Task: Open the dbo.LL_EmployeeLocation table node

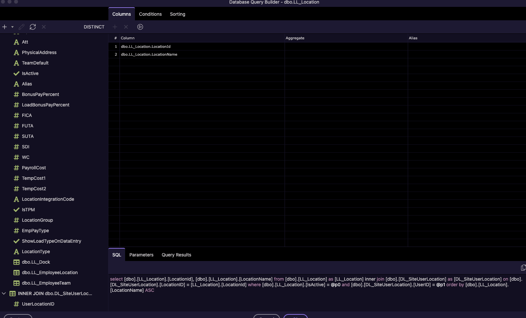Action: [x=50, y=272]
